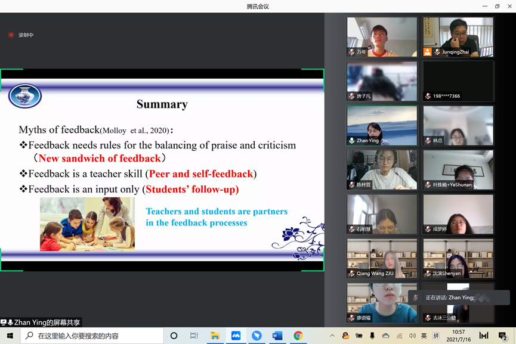Click the red recording indicator icon

pos(11,35)
